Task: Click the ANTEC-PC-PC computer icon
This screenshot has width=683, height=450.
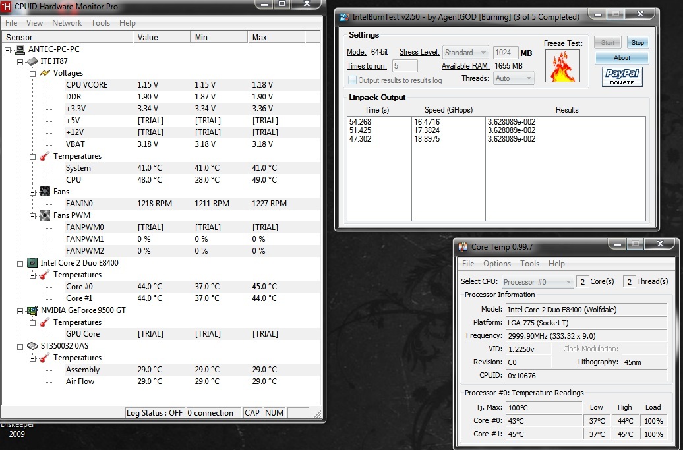Action: click(x=20, y=49)
